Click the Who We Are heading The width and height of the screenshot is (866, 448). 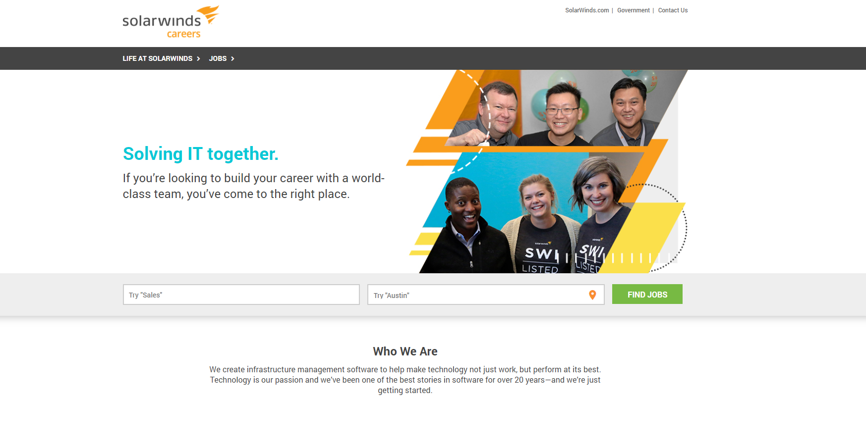(405, 351)
